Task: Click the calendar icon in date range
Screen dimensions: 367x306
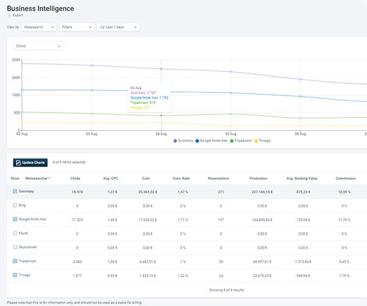Action: (x=102, y=27)
